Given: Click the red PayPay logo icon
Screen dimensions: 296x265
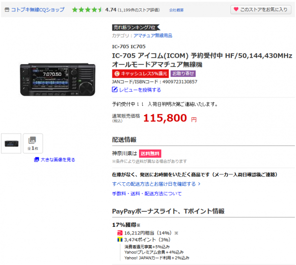Looking at the screenshot, I should pos(120,233).
